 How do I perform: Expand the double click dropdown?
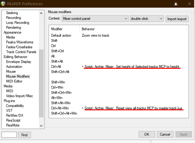coord(147,19)
